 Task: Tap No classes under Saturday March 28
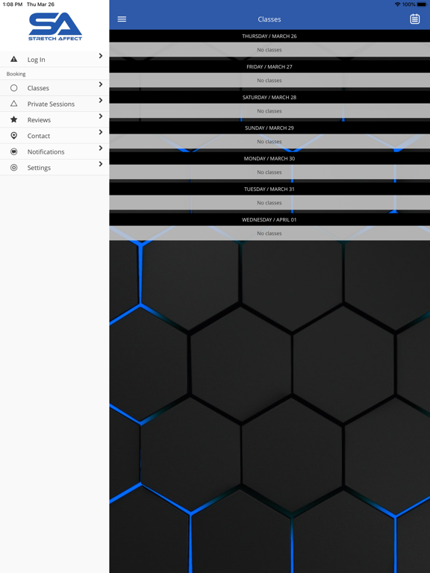269,110
